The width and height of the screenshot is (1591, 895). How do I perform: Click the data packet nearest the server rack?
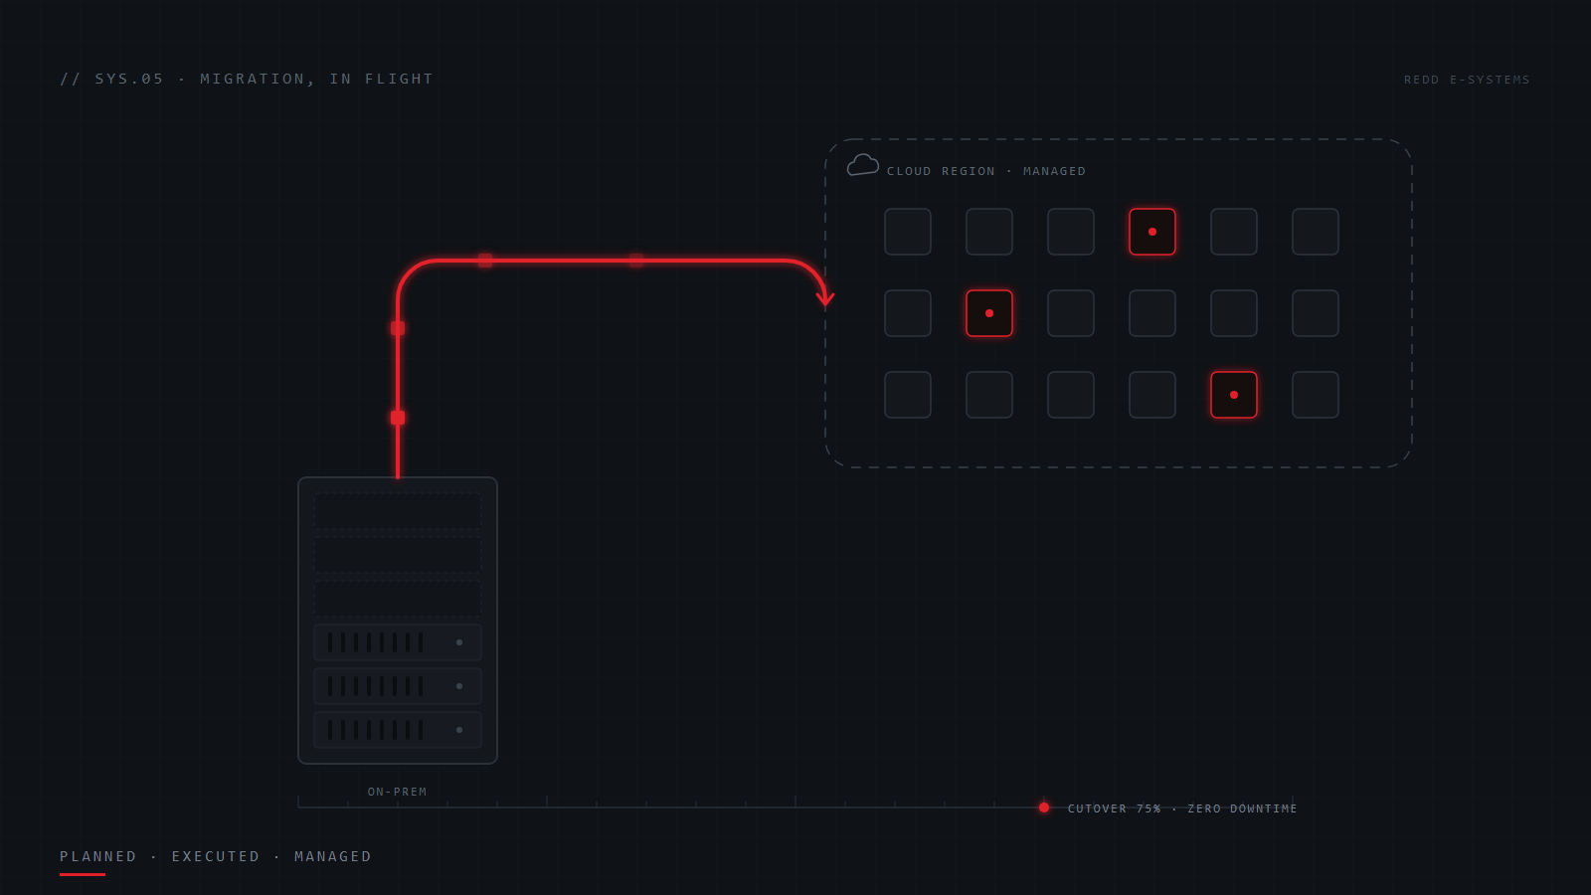coord(398,418)
